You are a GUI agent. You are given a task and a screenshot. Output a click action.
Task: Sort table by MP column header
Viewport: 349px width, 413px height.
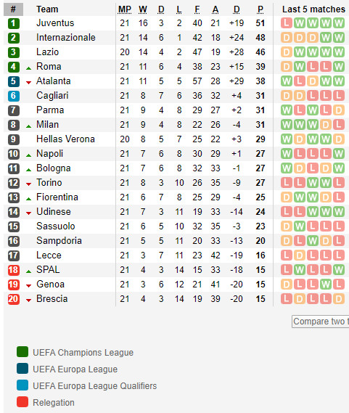tap(125, 9)
